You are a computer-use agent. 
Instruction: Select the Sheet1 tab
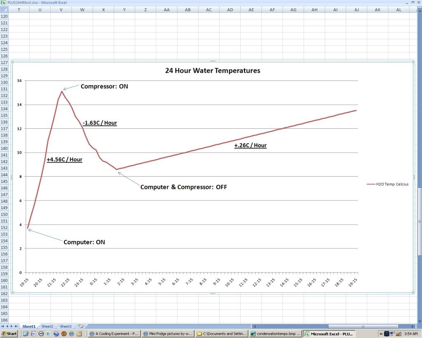click(29, 326)
